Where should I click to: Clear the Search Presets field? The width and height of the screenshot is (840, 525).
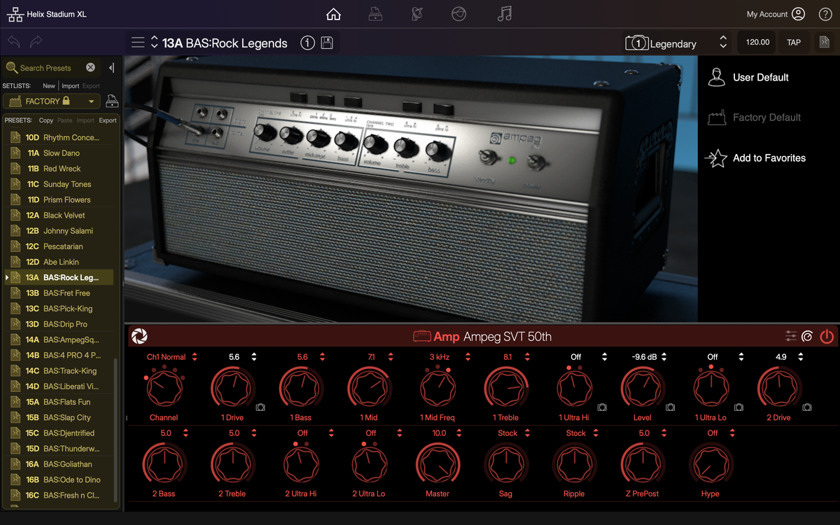[x=90, y=68]
